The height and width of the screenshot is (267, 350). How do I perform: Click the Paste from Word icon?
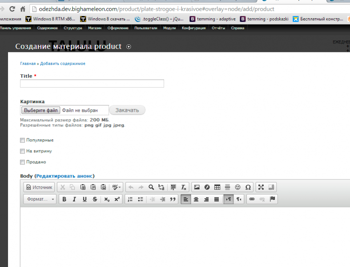coord(103,187)
